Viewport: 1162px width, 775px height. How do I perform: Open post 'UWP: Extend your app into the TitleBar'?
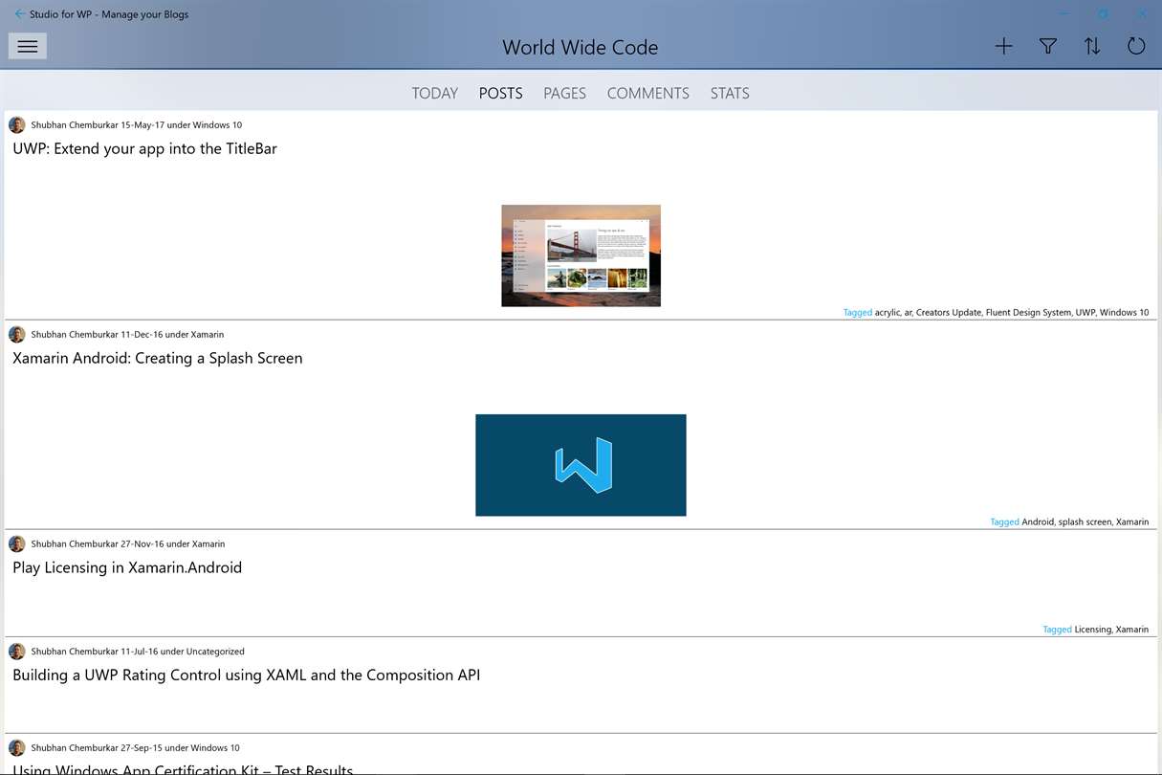tap(144, 149)
